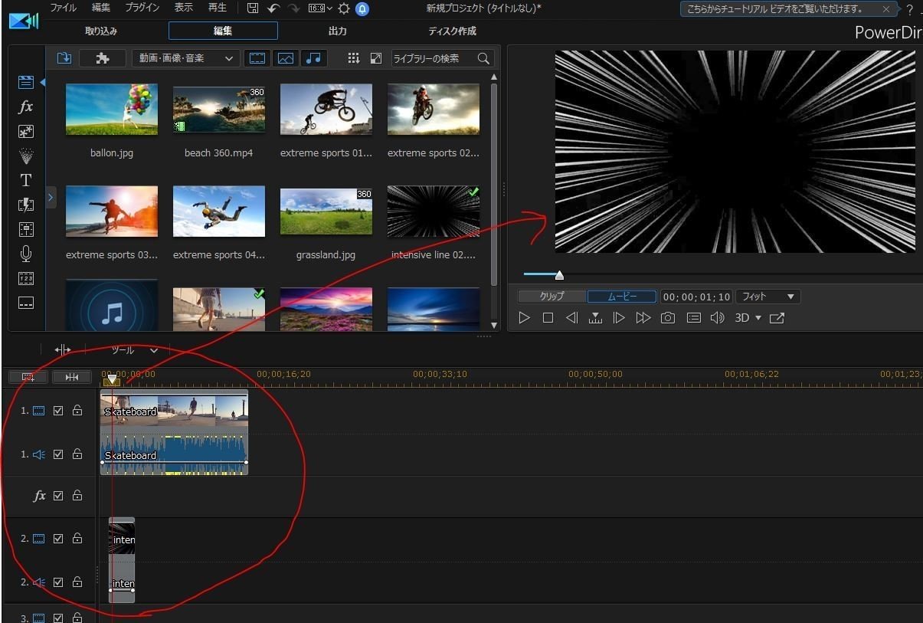
Task: Lock video track 1
Action: 77,411
